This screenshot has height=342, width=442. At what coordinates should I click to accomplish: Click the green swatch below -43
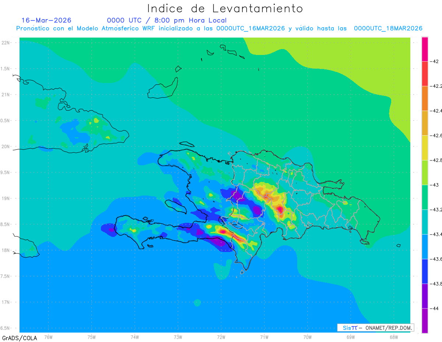425,197
